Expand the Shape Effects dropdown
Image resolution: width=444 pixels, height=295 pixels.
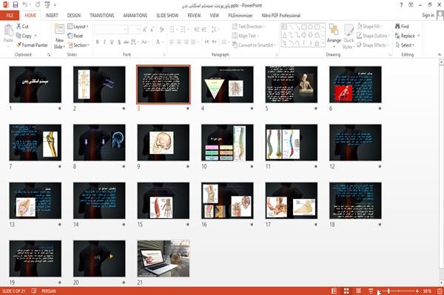tap(373, 45)
